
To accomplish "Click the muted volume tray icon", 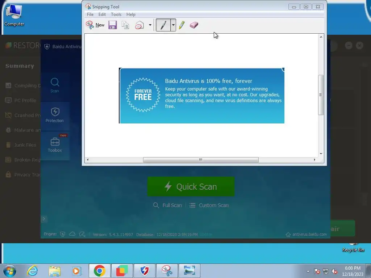I will [334, 271].
